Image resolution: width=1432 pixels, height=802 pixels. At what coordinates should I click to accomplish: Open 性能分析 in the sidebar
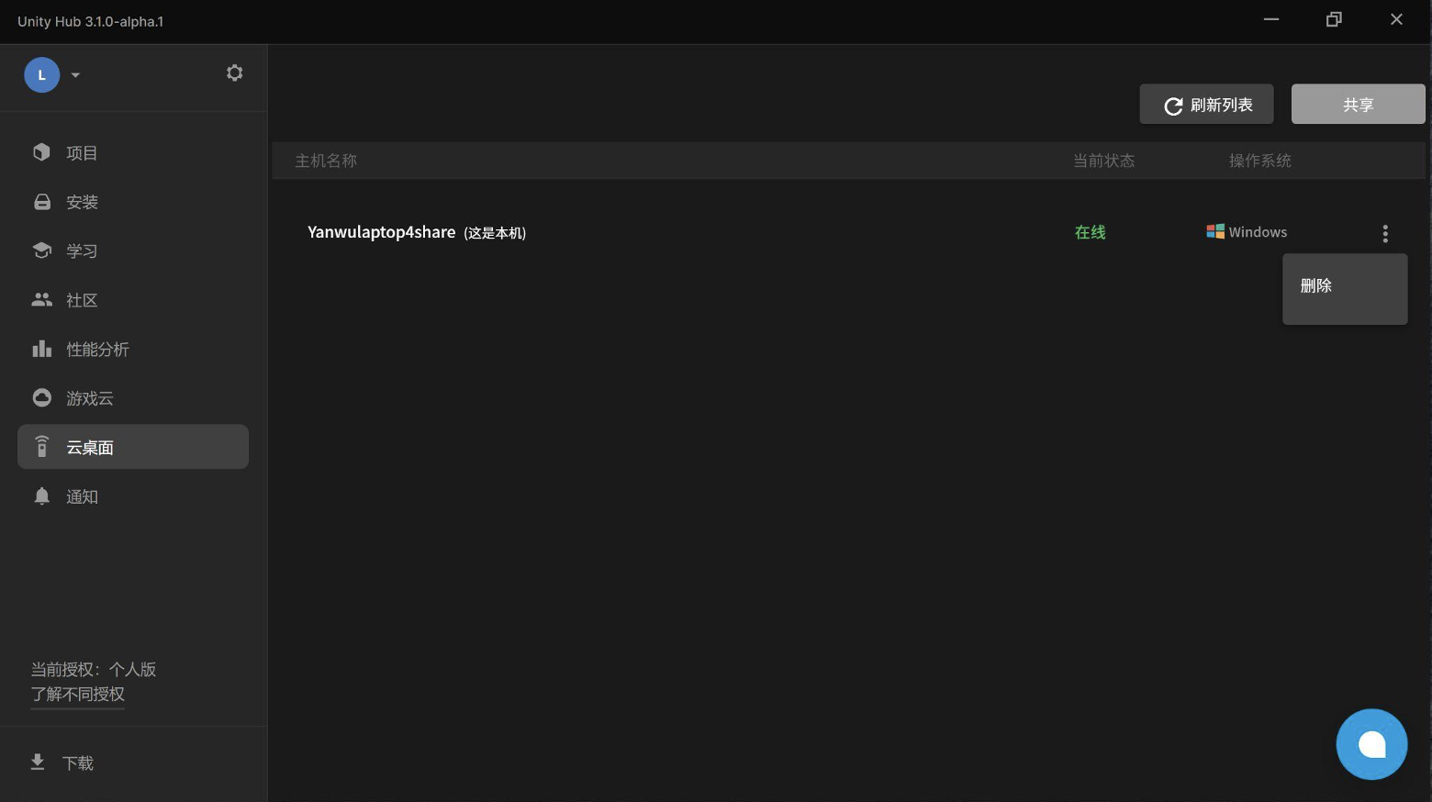(x=133, y=349)
